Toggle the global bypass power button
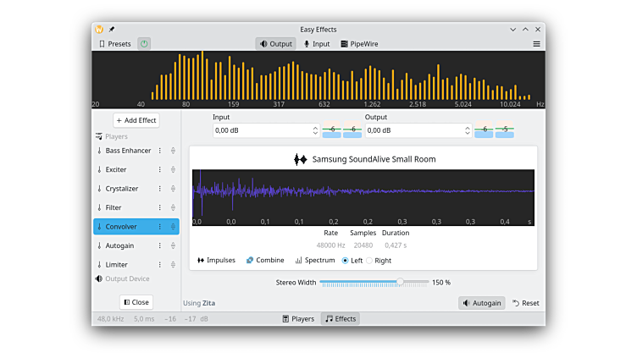This screenshot has height=358, width=637. pyautogui.click(x=144, y=44)
